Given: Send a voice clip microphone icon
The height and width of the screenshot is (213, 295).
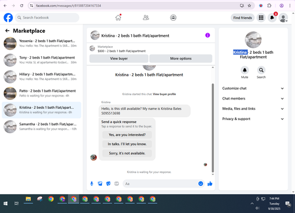Looking at the screenshot, I should coord(91,183).
